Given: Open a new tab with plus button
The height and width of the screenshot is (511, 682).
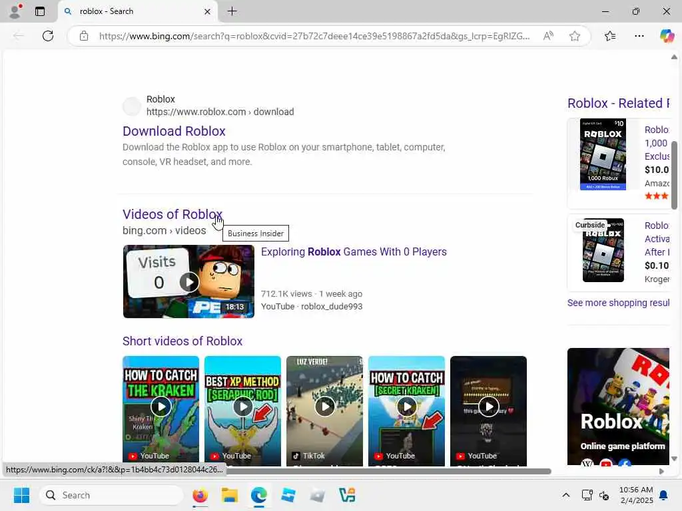Looking at the screenshot, I should click(232, 11).
